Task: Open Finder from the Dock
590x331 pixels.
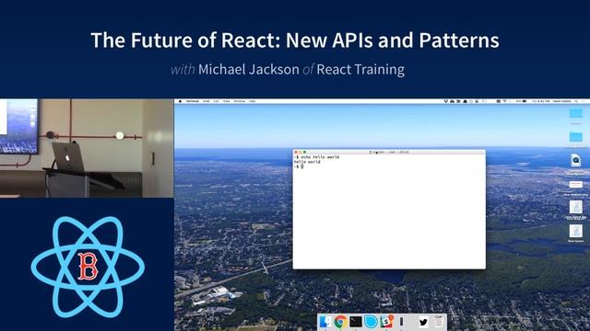Action: coord(324,322)
